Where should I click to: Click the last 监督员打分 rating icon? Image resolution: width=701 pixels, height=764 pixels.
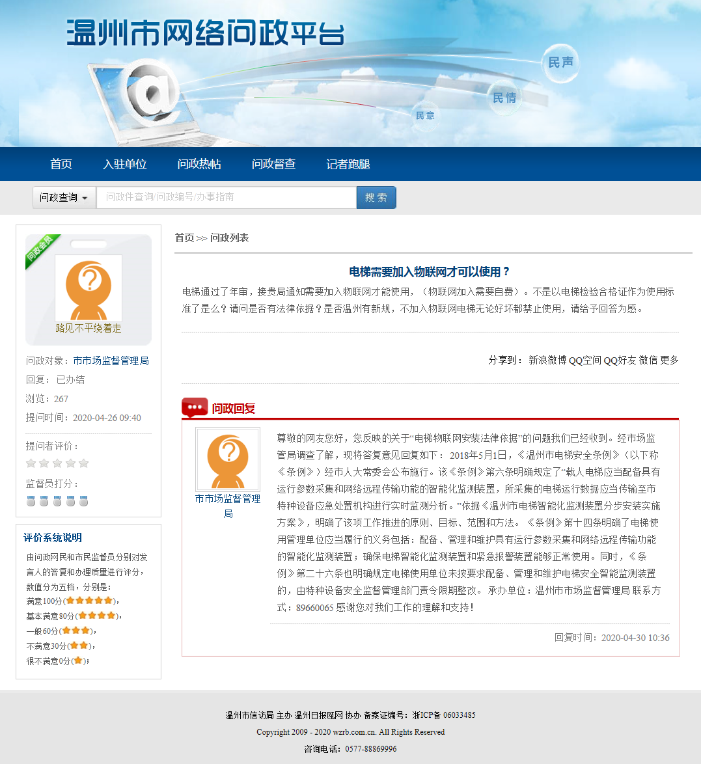coord(83,501)
